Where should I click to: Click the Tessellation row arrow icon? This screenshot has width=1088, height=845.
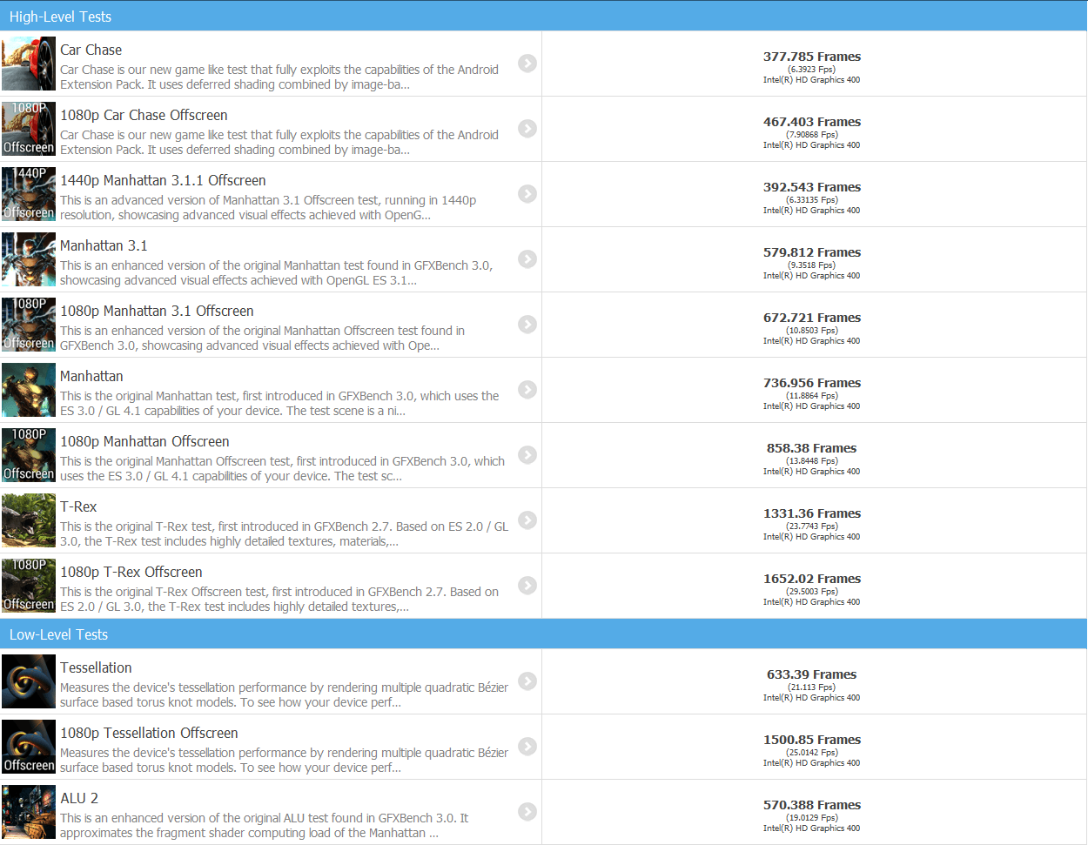tap(527, 681)
